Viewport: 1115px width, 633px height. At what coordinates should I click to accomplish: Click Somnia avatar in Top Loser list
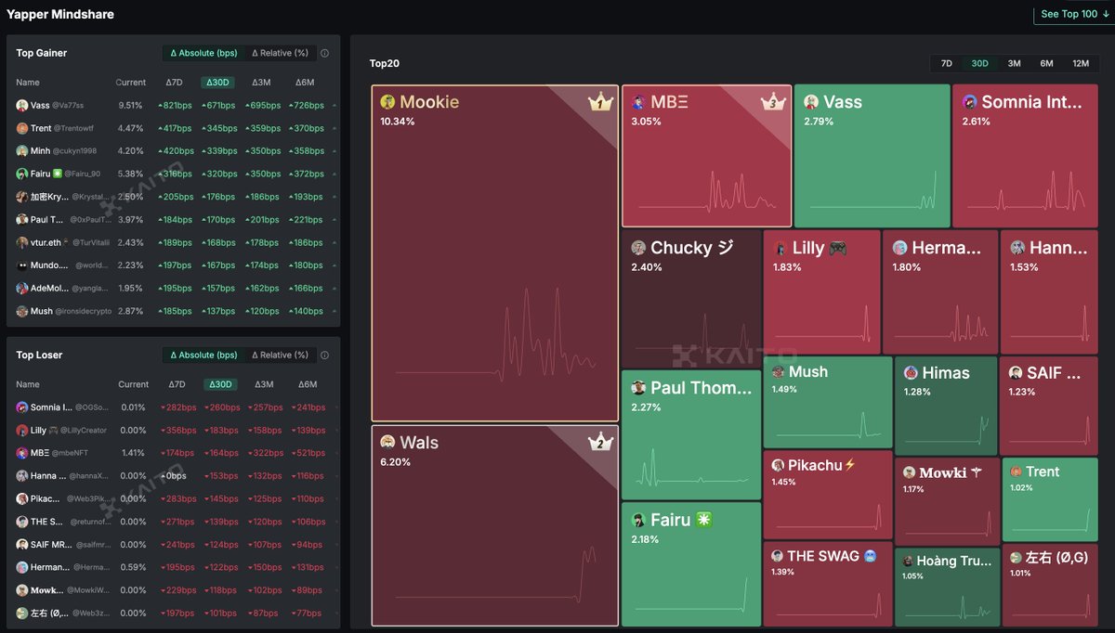[22, 407]
